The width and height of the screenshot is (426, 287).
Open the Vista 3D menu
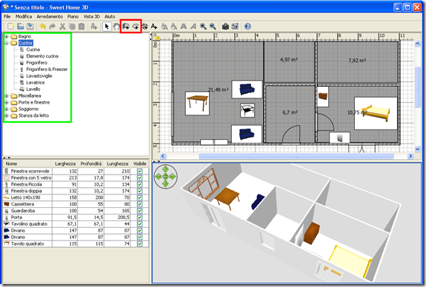[x=92, y=16]
